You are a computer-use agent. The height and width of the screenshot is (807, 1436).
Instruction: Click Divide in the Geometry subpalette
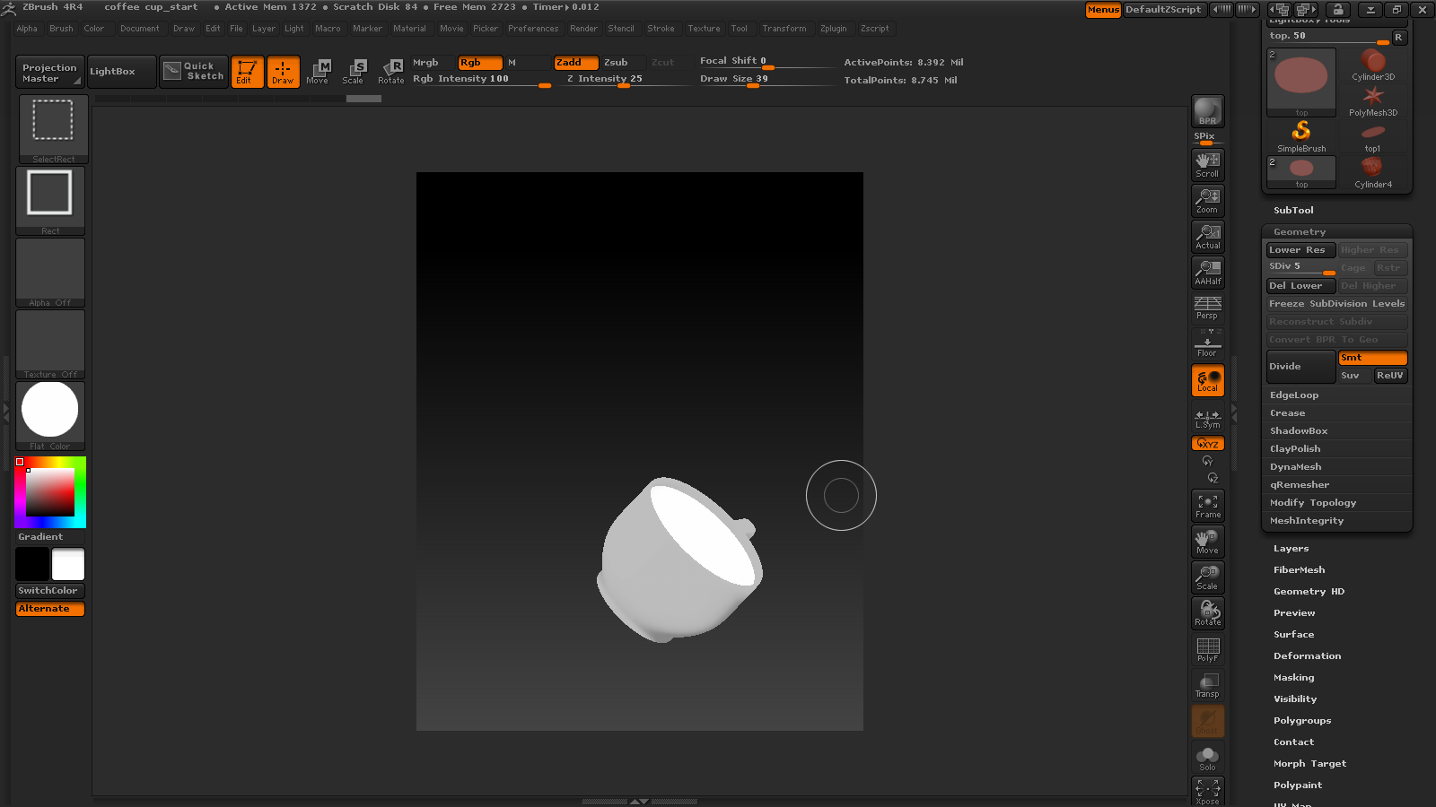(x=1292, y=366)
